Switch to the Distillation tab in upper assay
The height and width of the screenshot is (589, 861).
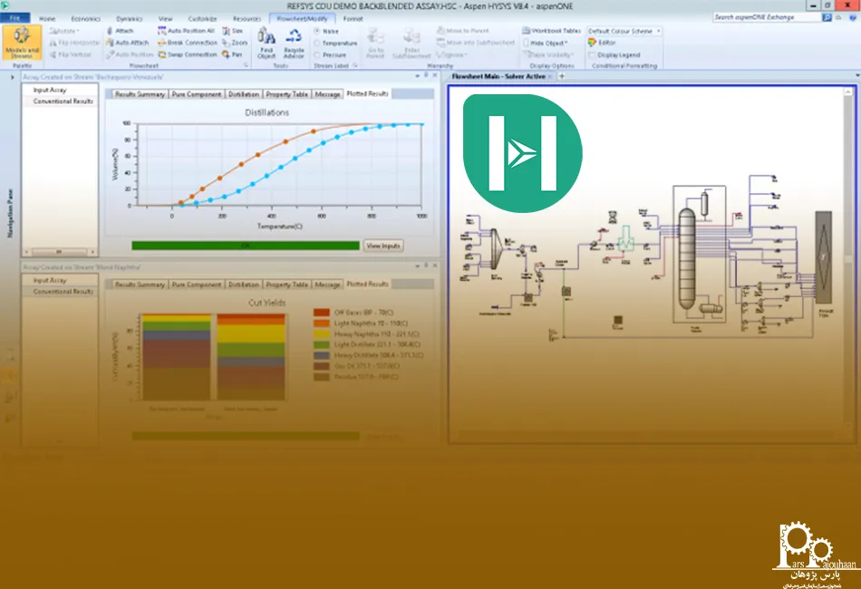pyautogui.click(x=244, y=94)
